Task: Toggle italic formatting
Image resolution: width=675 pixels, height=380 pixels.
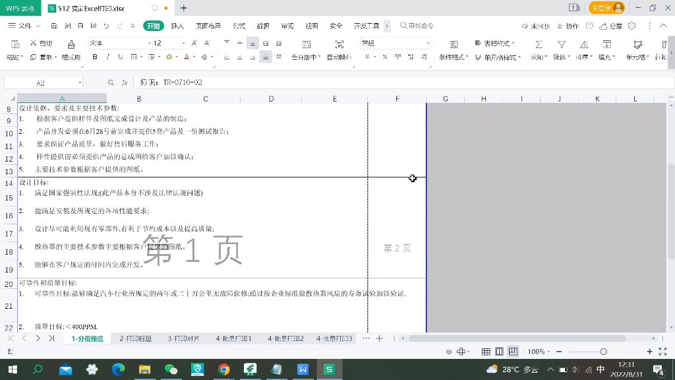Action: pos(107,57)
